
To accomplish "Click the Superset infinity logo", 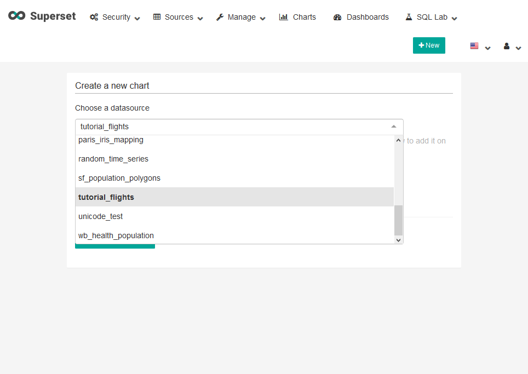I will (x=17, y=16).
